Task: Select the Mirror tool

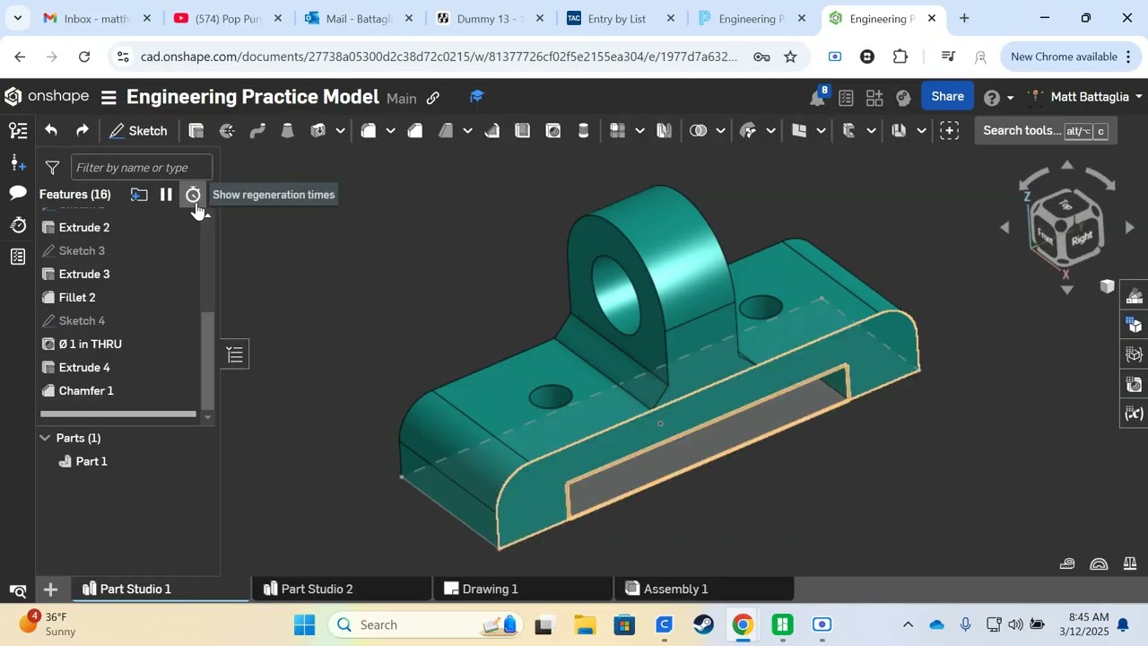Action: coord(664,131)
